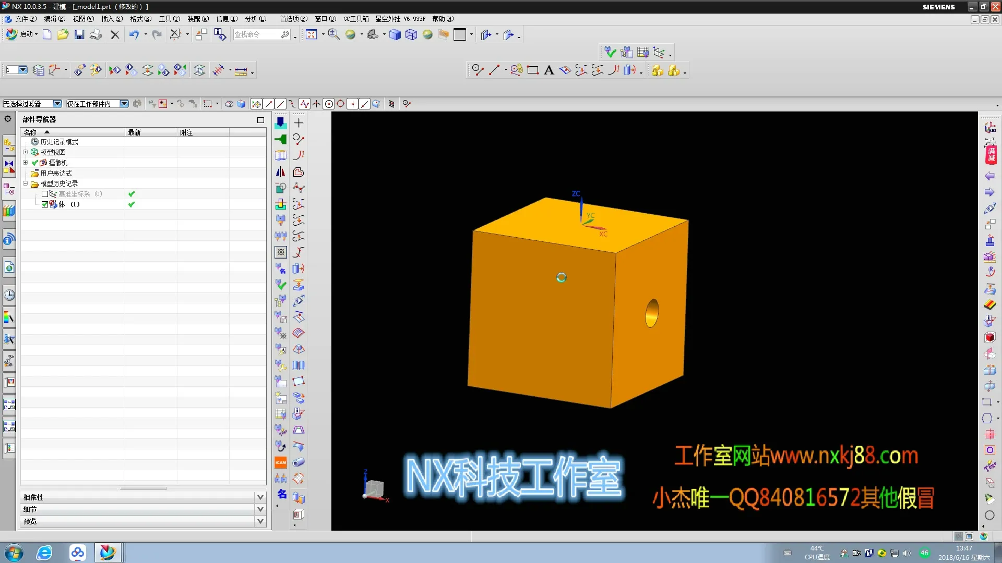Open the 无选择过滤器 selection filter dropdown
The width and height of the screenshot is (1002, 563).
point(57,104)
